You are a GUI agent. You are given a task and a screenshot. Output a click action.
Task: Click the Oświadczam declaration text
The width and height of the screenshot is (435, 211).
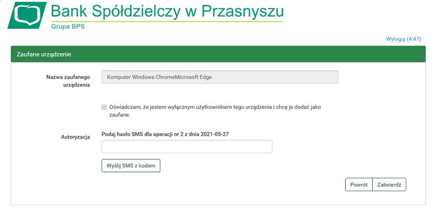click(215, 111)
